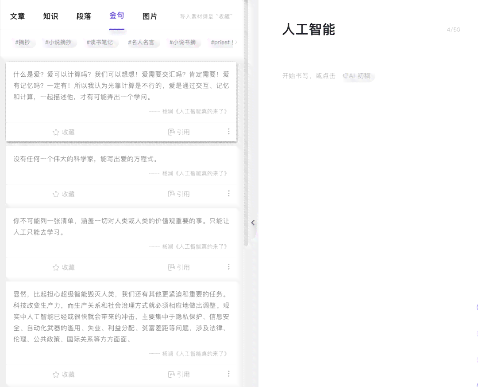The image size is (478, 387).
Task: Filter by the #摘抄 tag
Action: coord(23,42)
